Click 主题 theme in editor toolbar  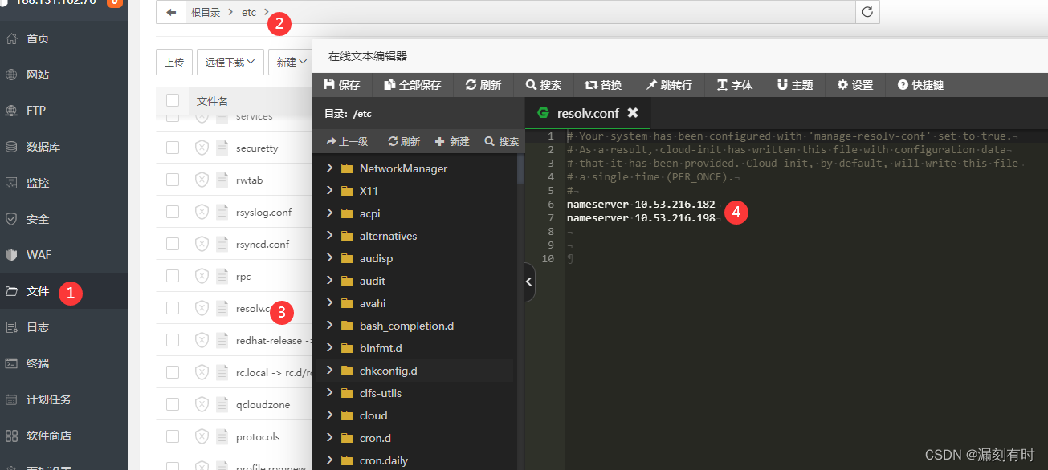pos(795,84)
